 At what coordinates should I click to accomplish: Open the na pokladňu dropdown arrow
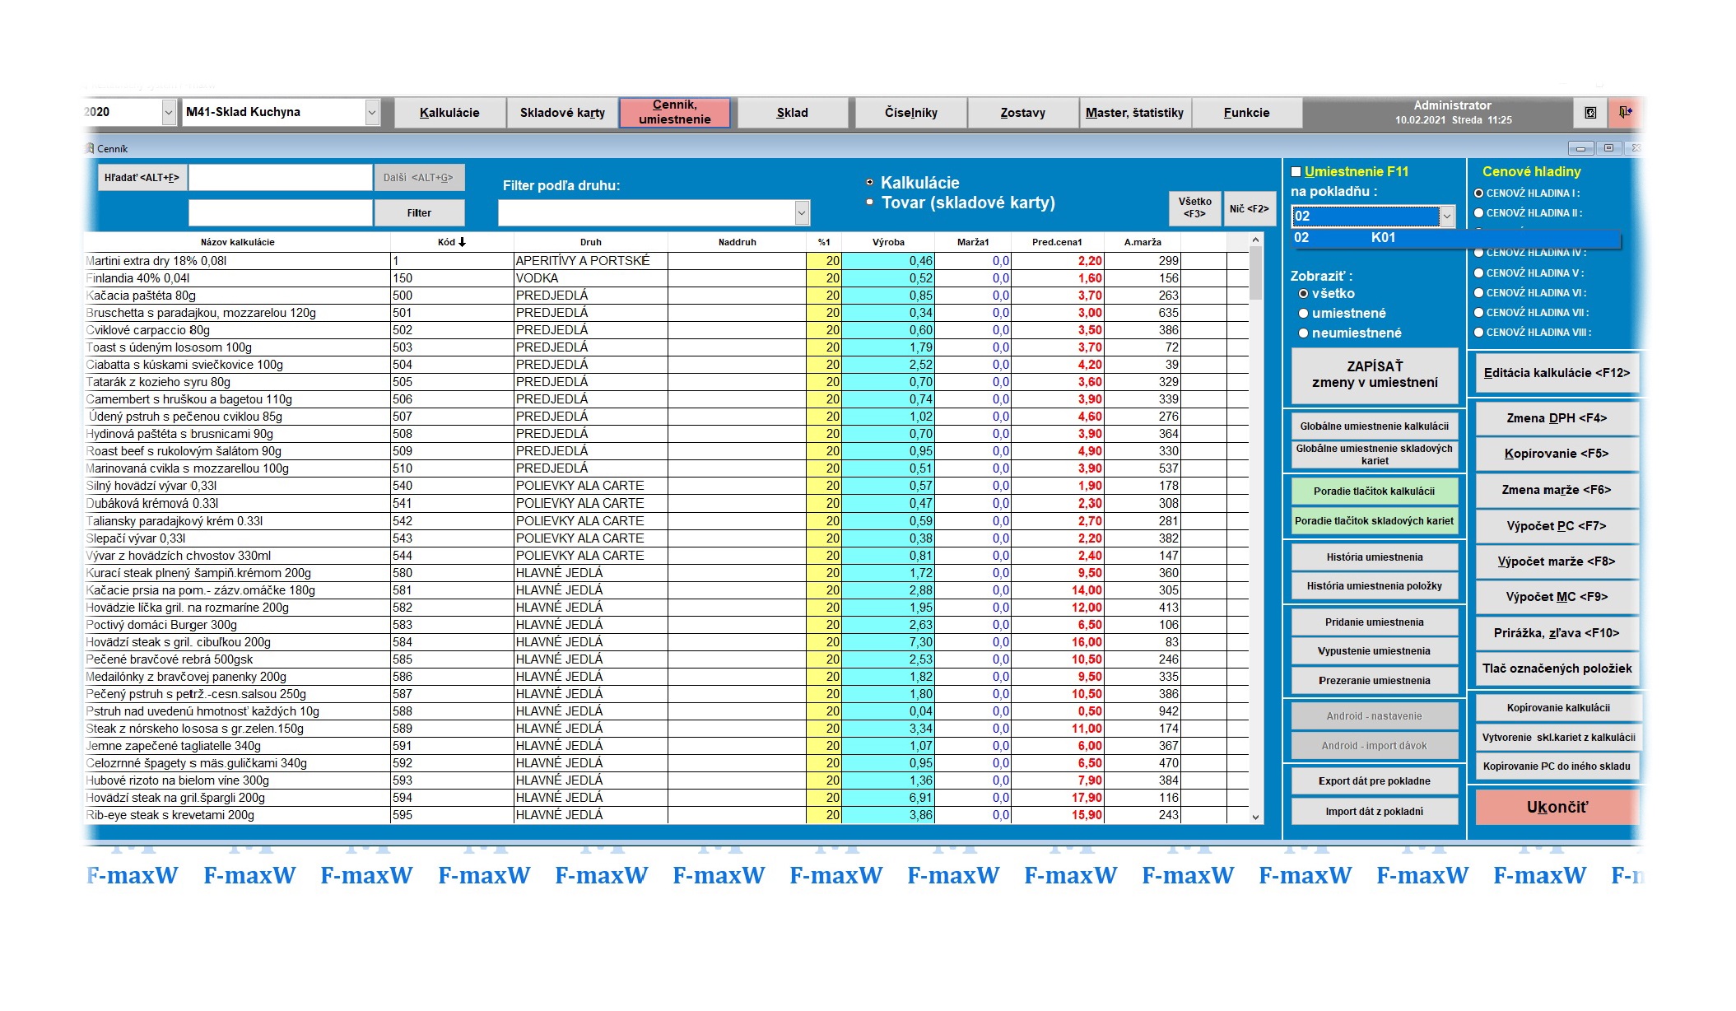coord(1446,217)
